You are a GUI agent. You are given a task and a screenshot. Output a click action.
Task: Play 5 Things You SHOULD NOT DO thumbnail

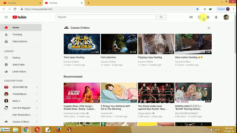[119, 93]
